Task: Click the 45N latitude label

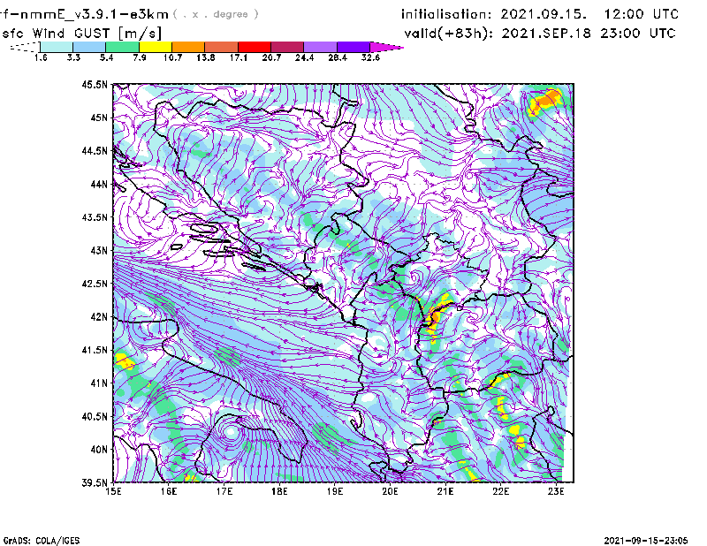Action: point(99,118)
